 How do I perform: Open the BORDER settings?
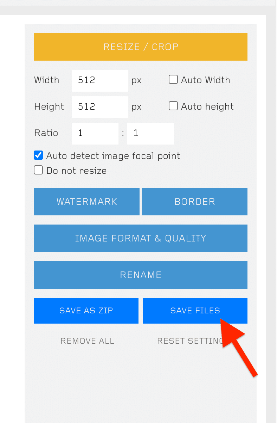[x=194, y=202]
